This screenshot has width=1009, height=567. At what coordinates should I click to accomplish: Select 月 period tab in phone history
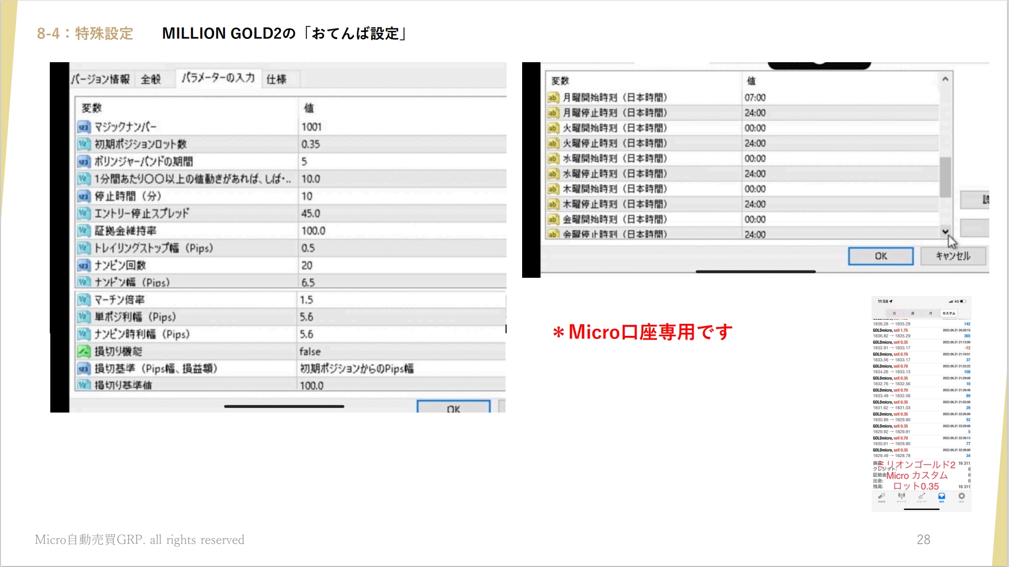coord(931,313)
